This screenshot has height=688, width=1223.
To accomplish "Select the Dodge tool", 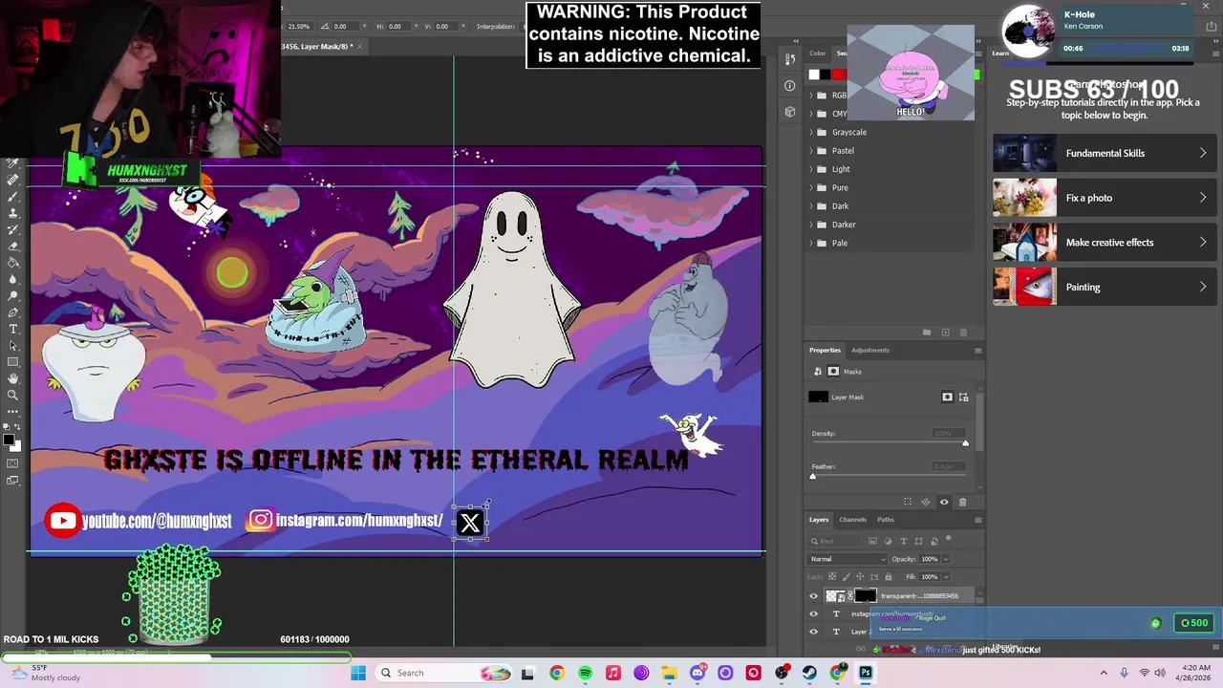I will 13,295.
